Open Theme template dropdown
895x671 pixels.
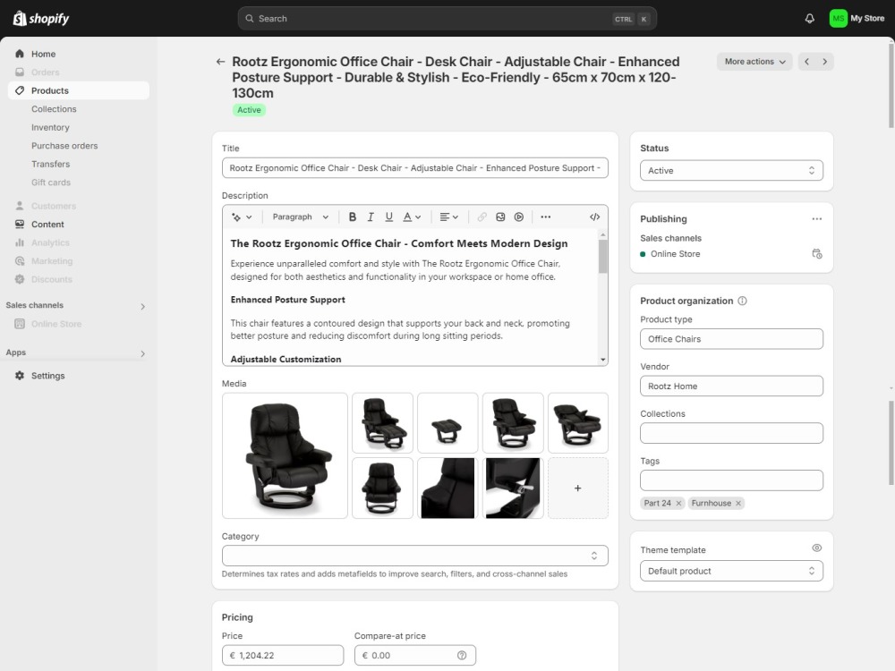click(x=731, y=571)
